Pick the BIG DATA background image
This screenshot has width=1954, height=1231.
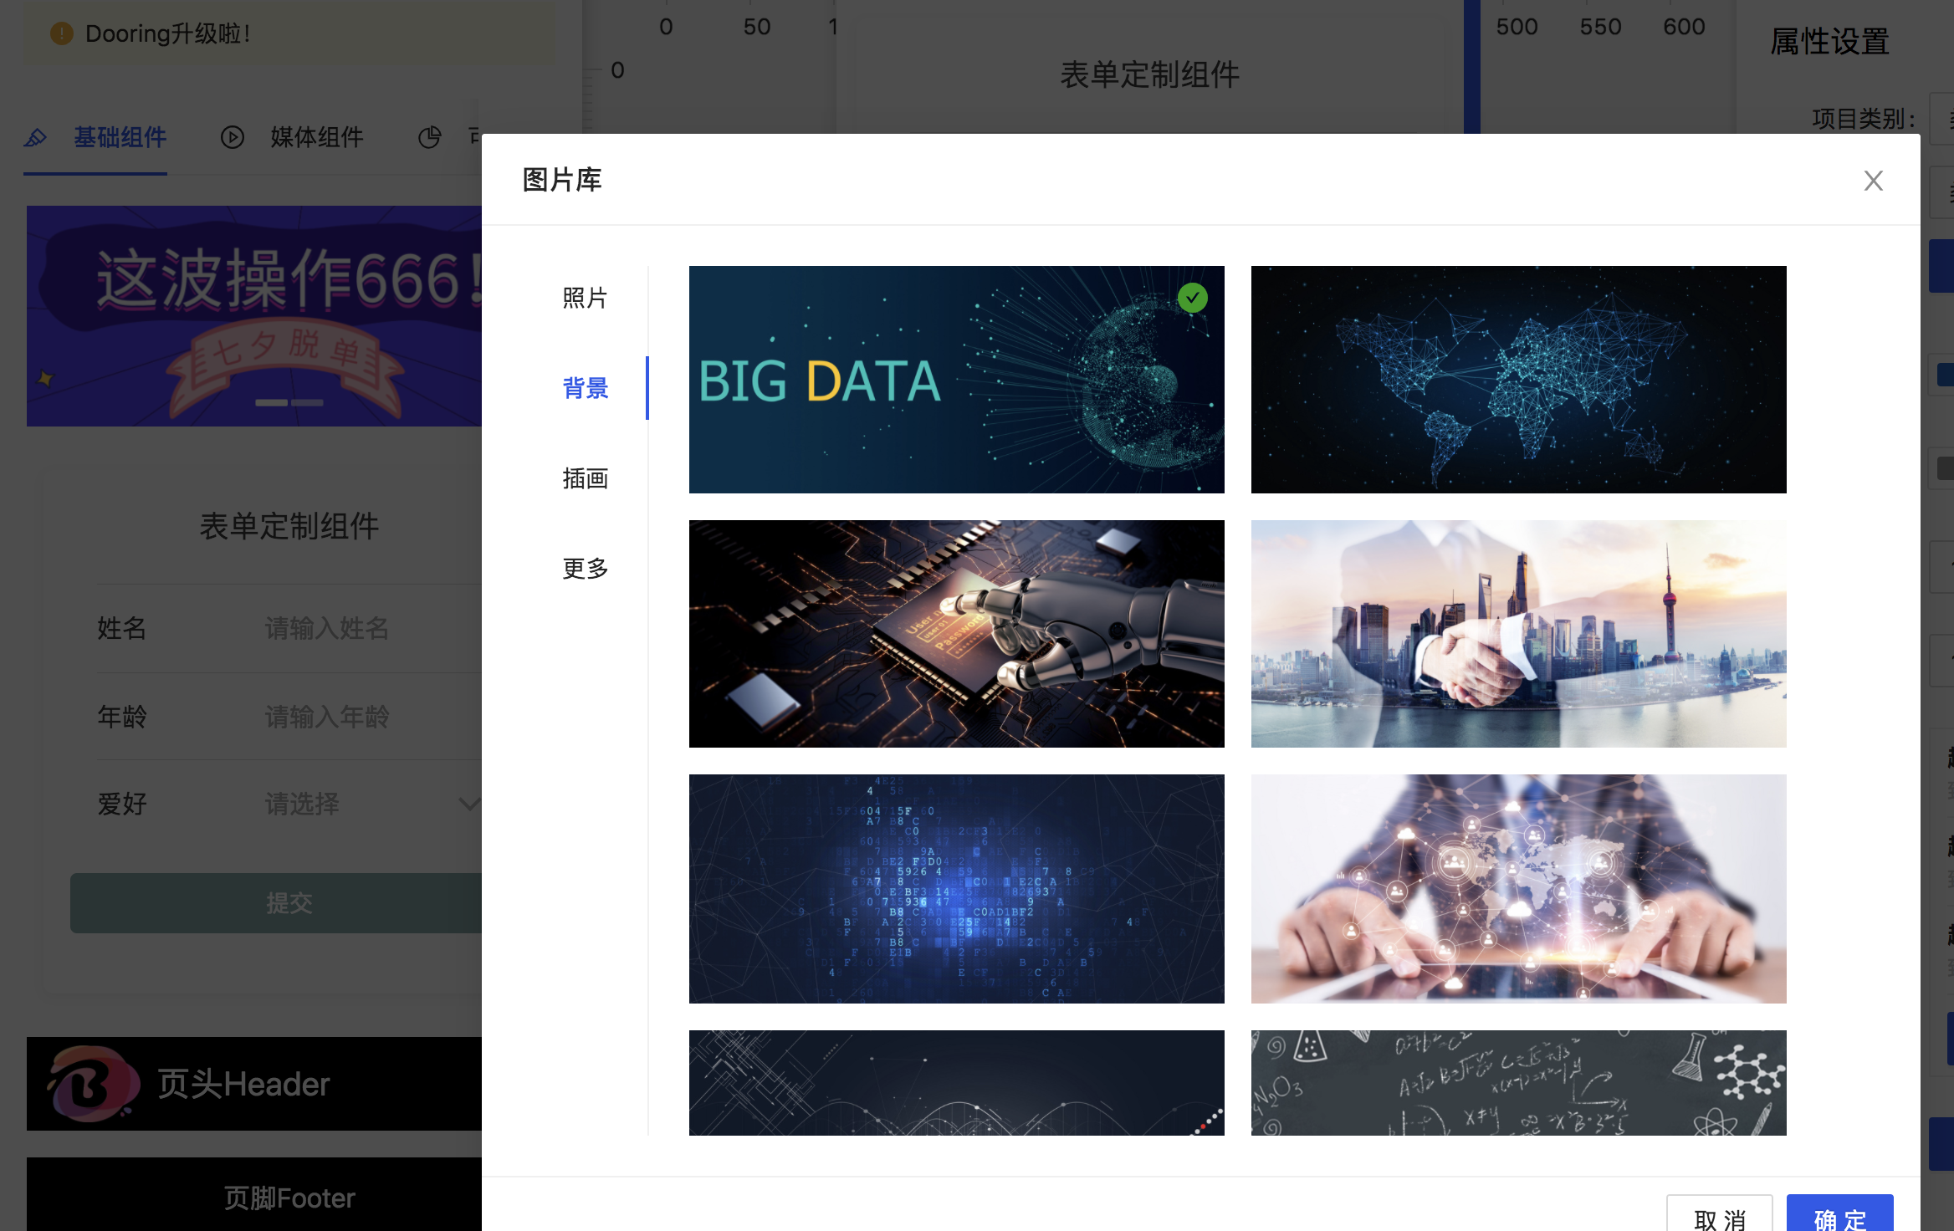pos(956,380)
